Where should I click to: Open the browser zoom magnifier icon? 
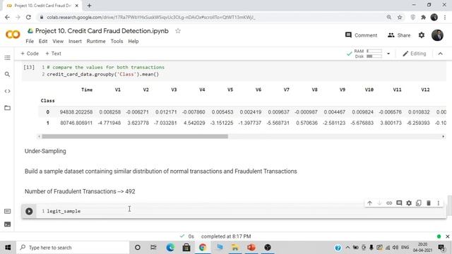tap(389, 17)
